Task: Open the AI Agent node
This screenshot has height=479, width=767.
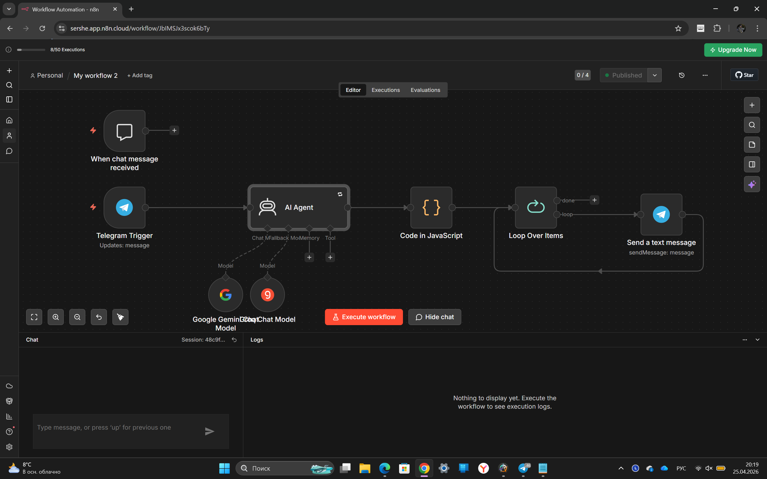Action: coord(298,207)
